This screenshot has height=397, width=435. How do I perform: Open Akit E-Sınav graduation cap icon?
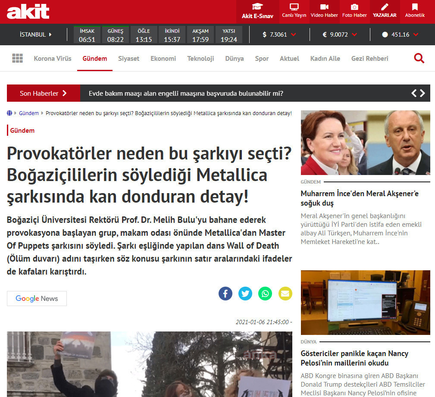point(257,6)
